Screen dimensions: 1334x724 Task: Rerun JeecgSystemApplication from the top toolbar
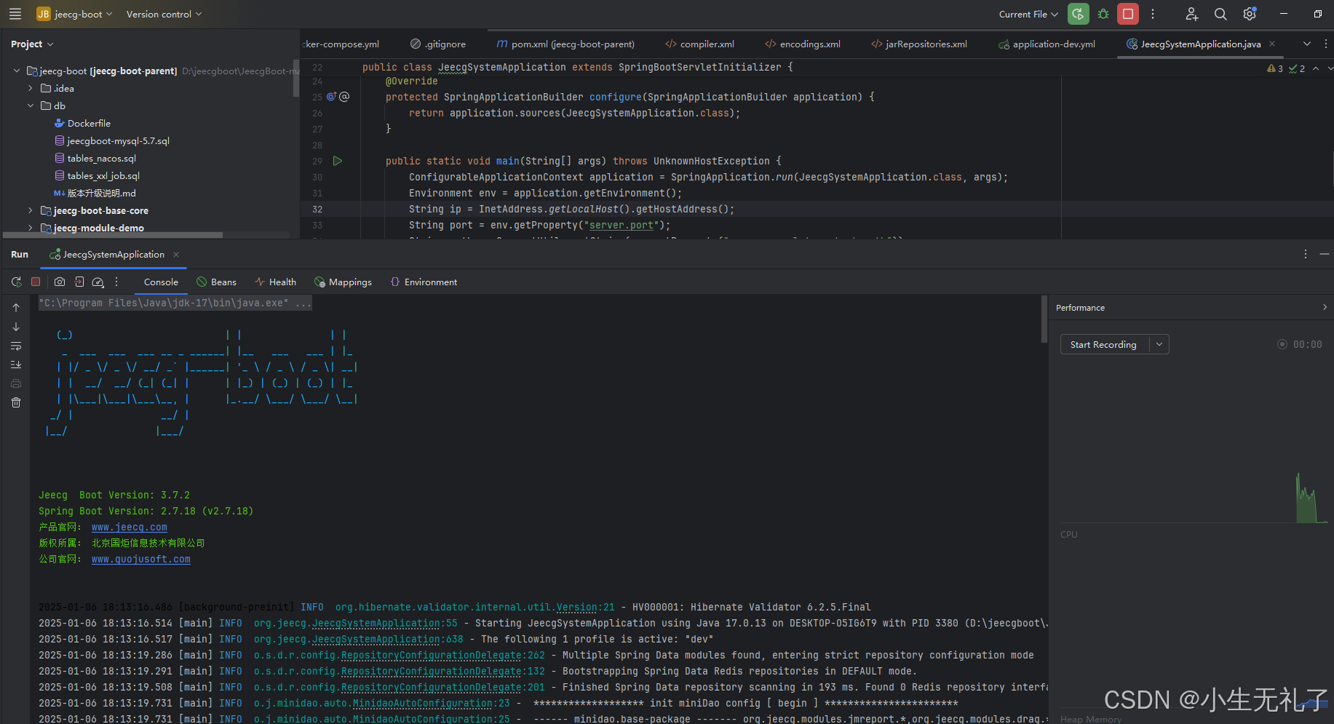(x=1079, y=14)
